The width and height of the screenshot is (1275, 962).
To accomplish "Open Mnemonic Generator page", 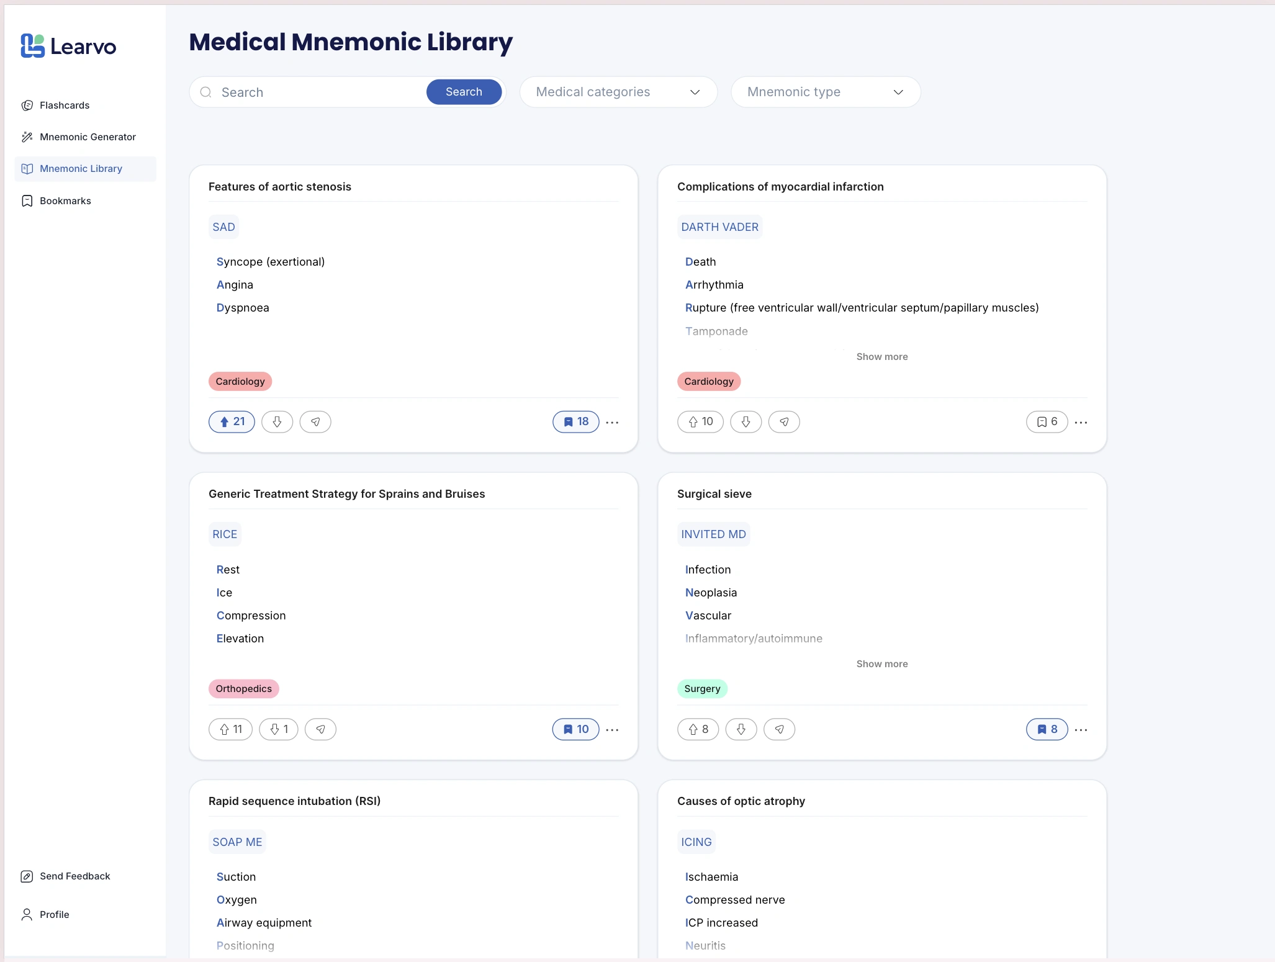I will click(88, 137).
